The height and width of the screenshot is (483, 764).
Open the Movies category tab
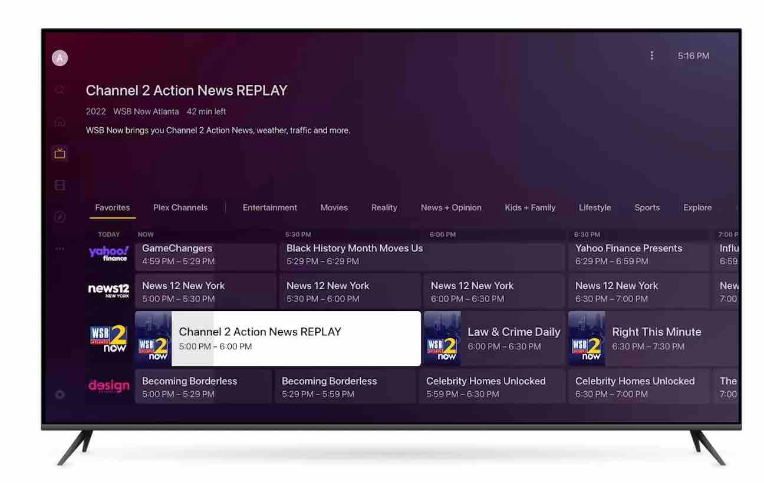[334, 207]
